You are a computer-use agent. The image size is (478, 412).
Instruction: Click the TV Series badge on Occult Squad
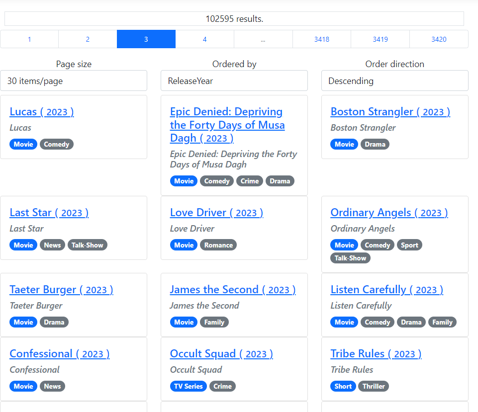click(x=189, y=386)
